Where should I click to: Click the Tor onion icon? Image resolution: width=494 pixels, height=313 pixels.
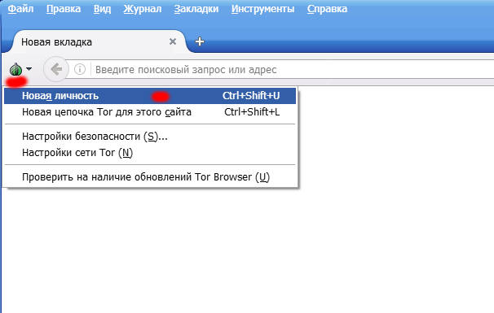click(x=15, y=69)
